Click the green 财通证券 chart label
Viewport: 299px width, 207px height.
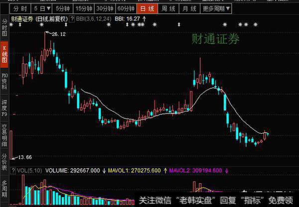pos(215,39)
